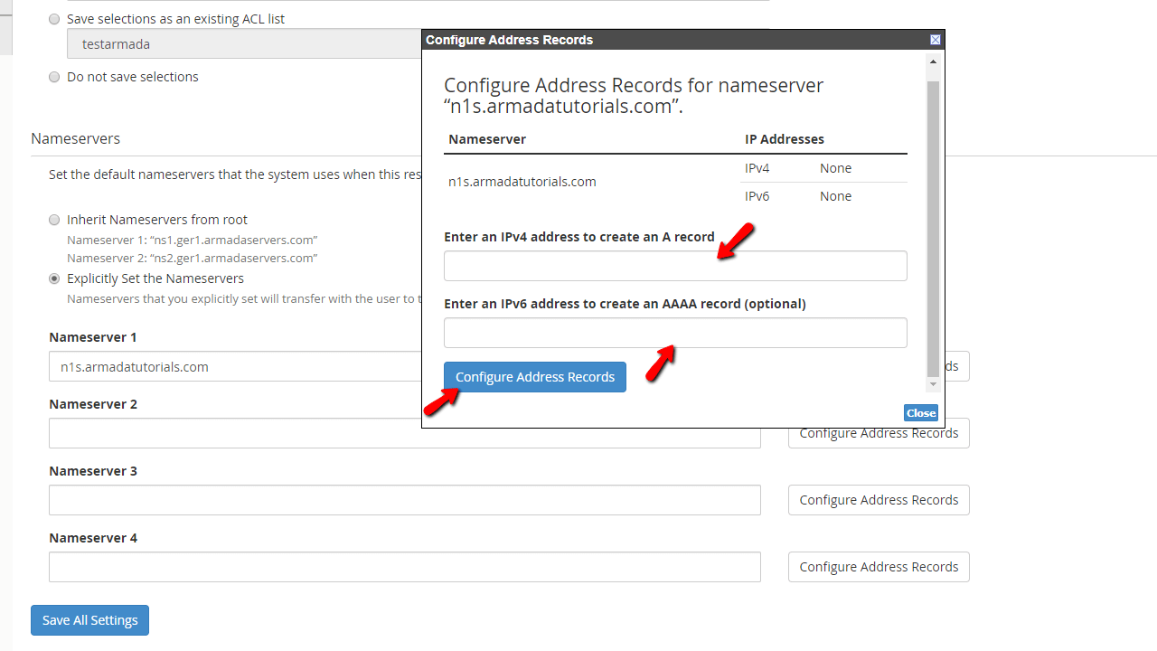Select 'Save selections as an existing ACL list'

pyautogui.click(x=54, y=19)
